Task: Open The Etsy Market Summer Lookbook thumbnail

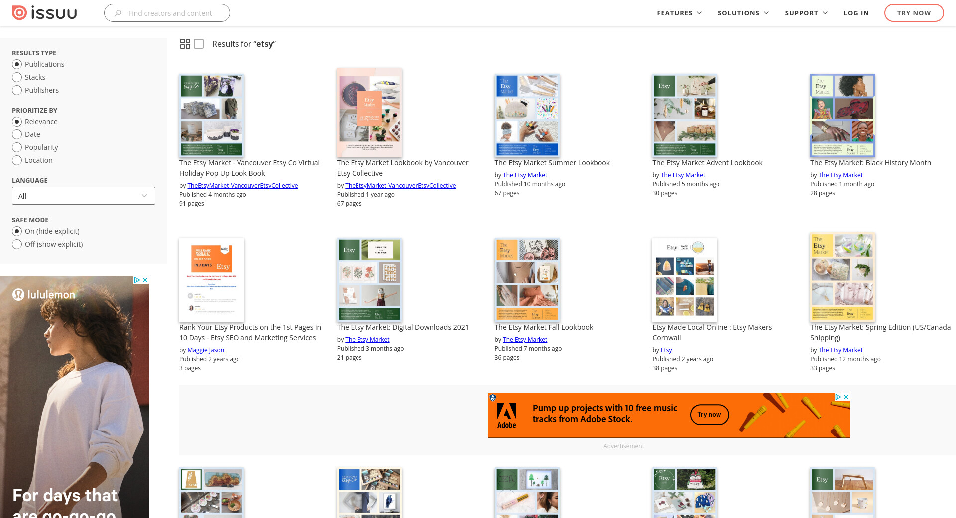Action: coord(527,116)
